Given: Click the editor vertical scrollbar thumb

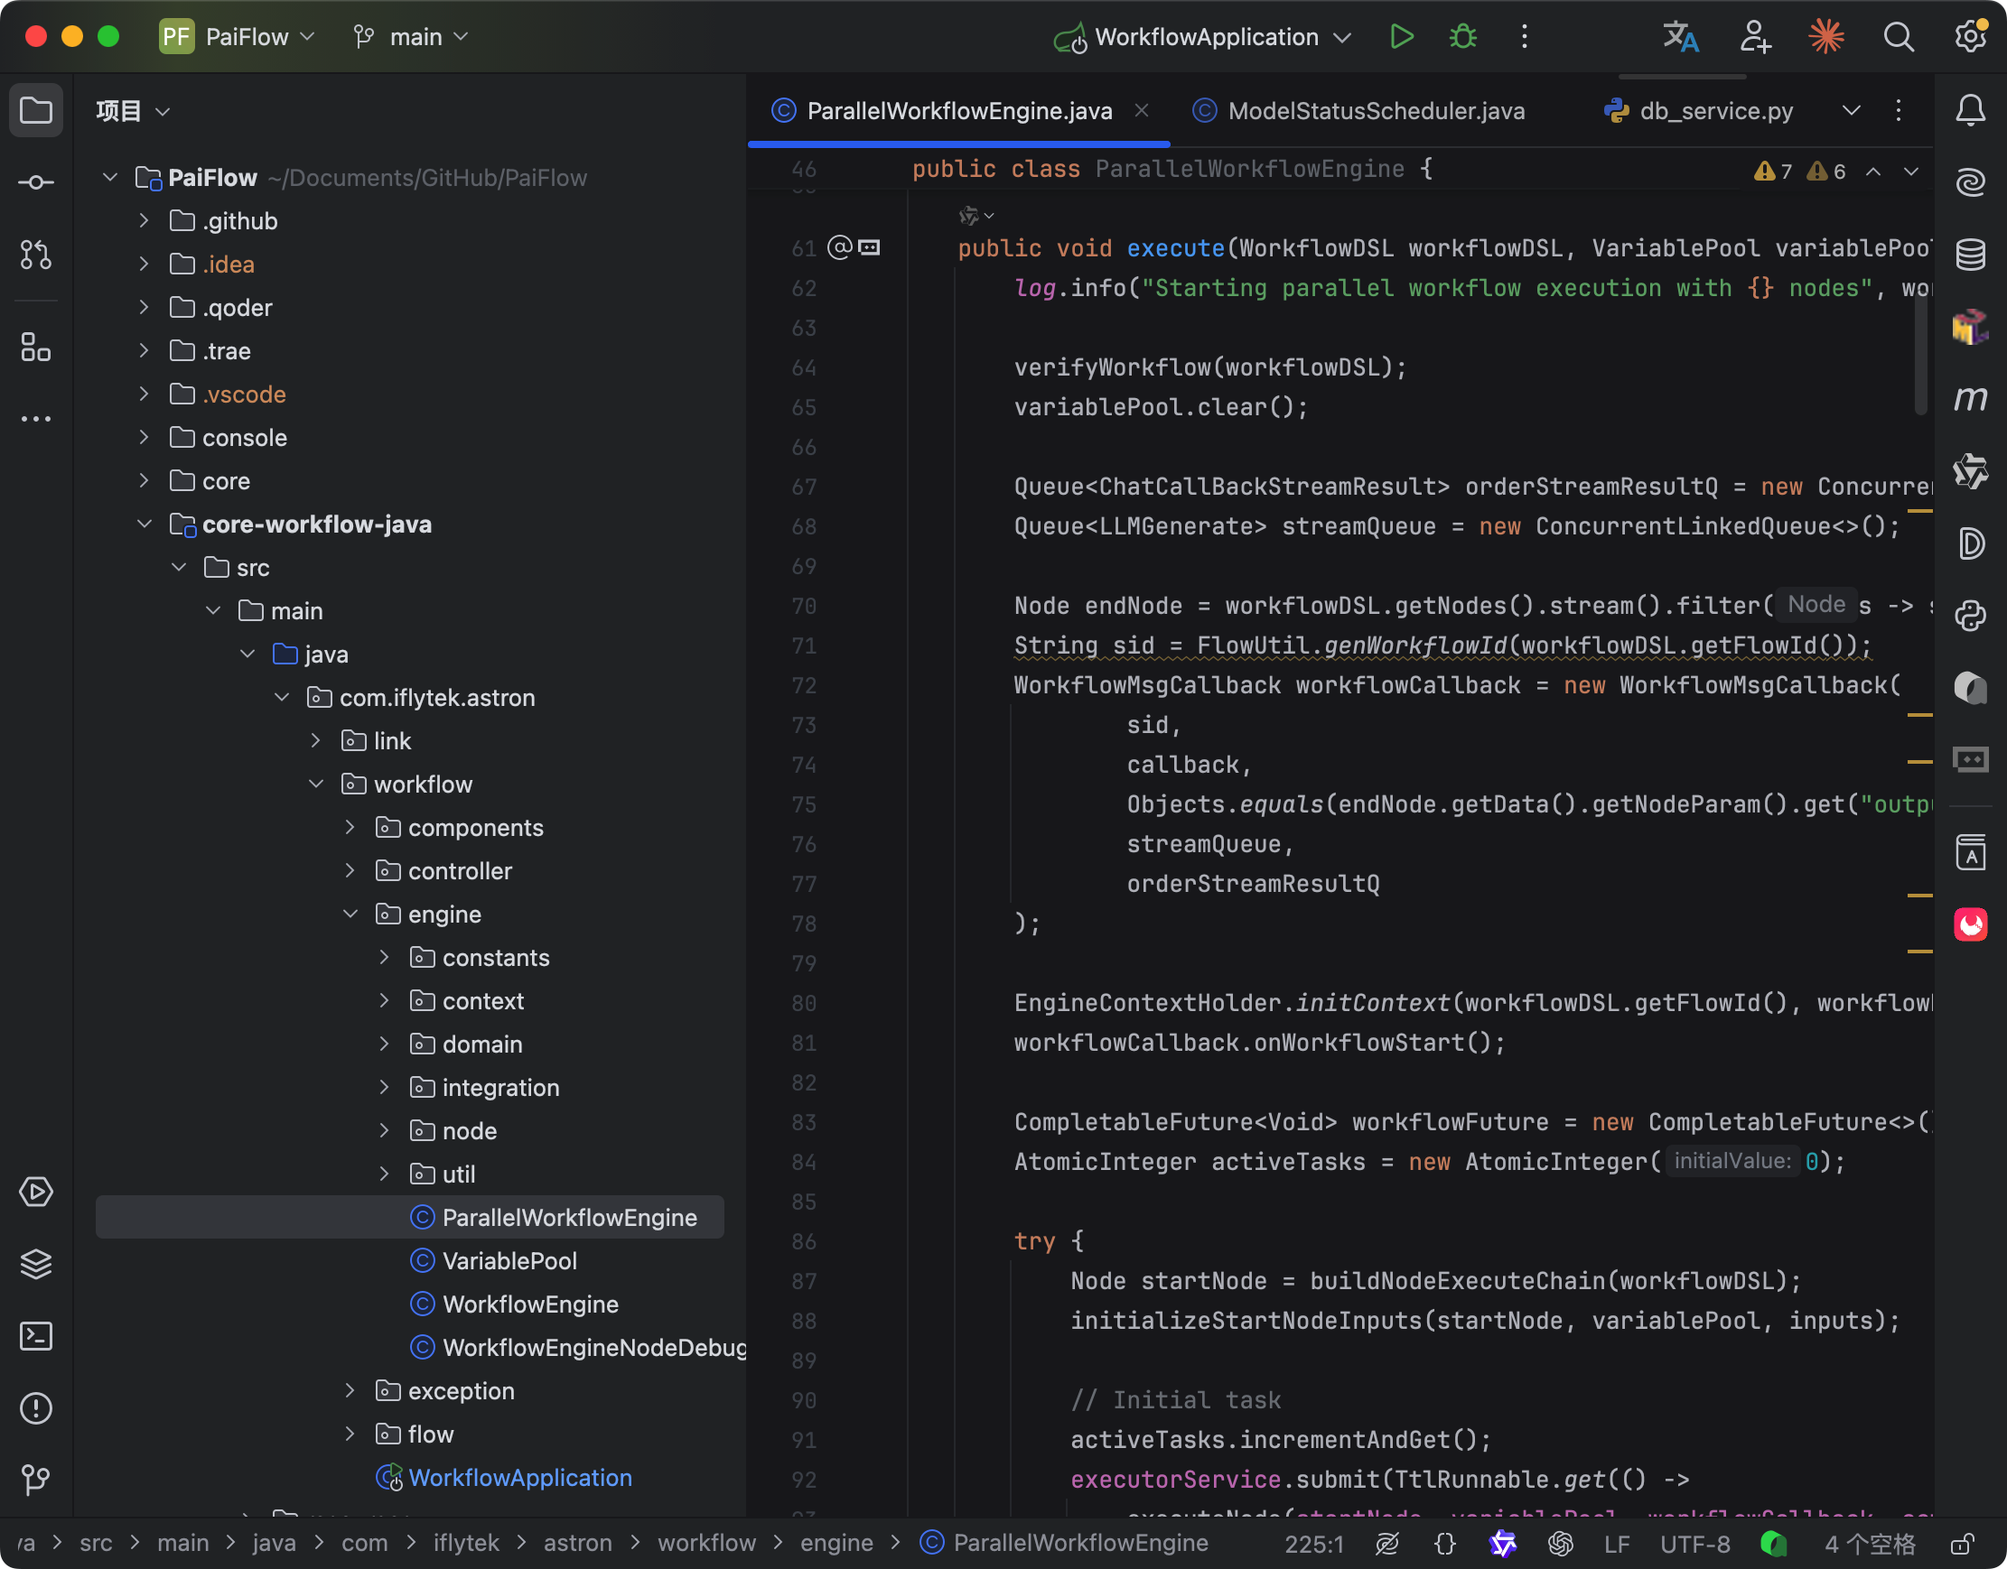Looking at the screenshot, I should 1919,354.
